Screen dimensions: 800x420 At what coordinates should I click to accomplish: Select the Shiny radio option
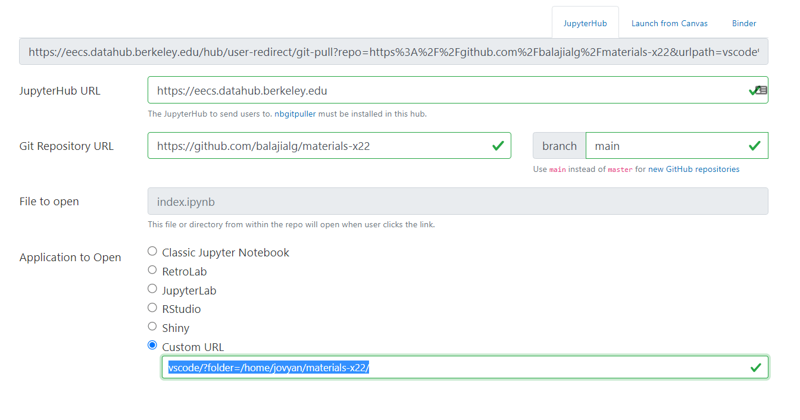[152, 327]
